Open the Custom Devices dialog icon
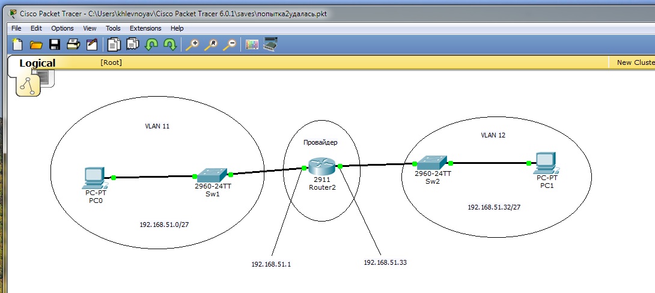This screenshot has height=293, width=655. coord(270,44)
